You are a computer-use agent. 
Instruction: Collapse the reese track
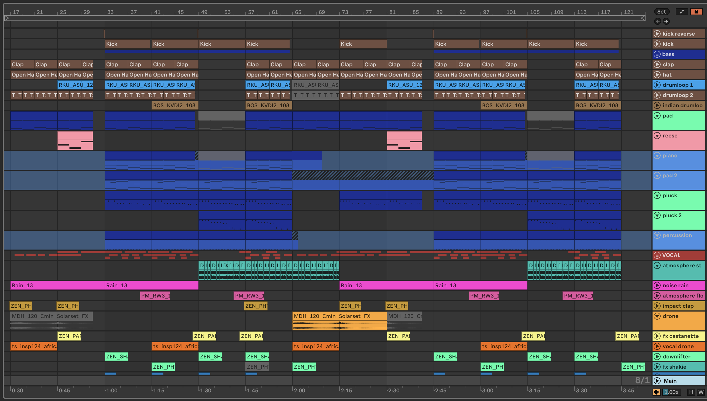[657, 136]
